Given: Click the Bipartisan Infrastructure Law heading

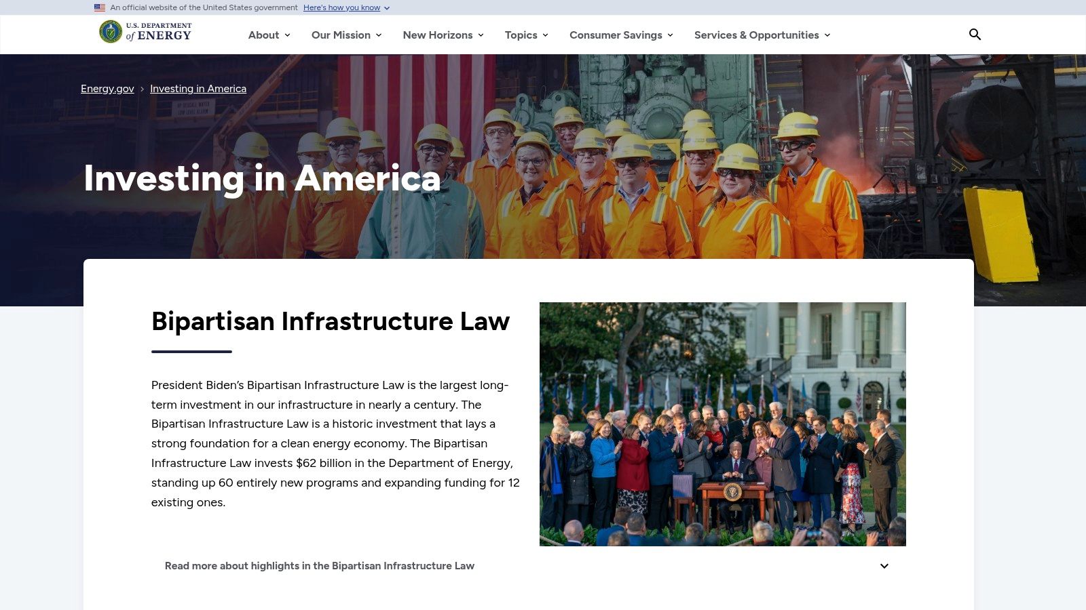Looking at the screenshot, I should 330,321.
